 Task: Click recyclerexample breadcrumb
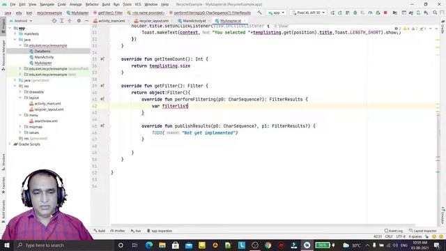click(49, 13)
